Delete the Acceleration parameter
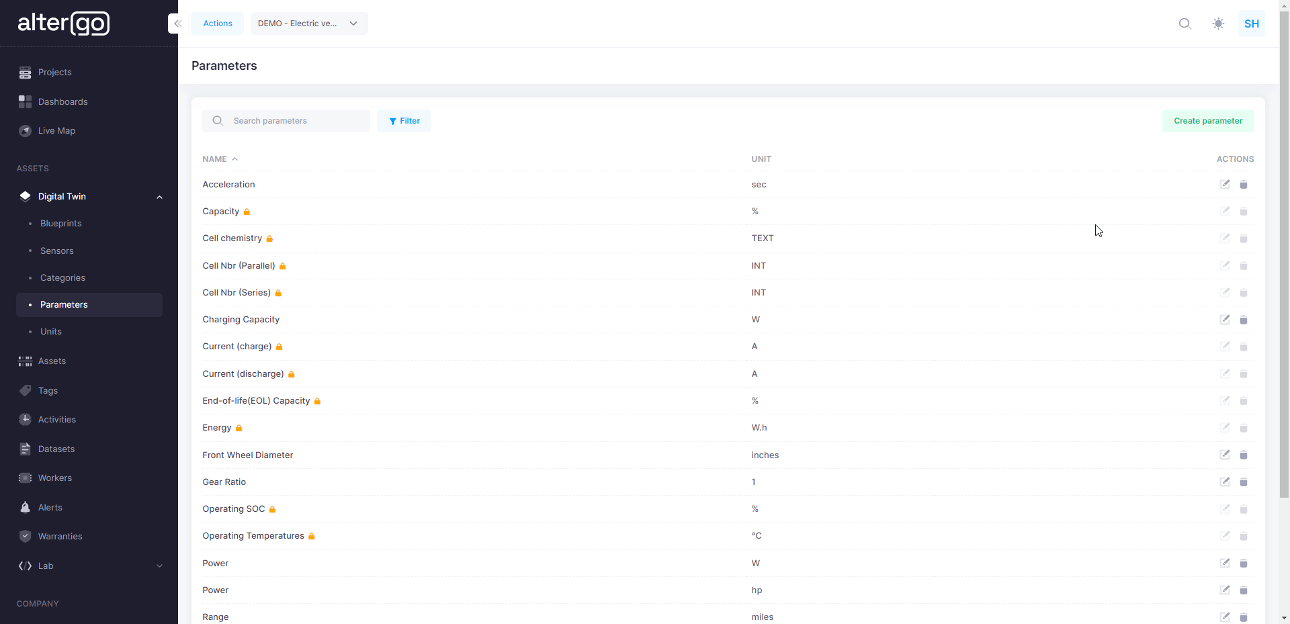 1243,185
